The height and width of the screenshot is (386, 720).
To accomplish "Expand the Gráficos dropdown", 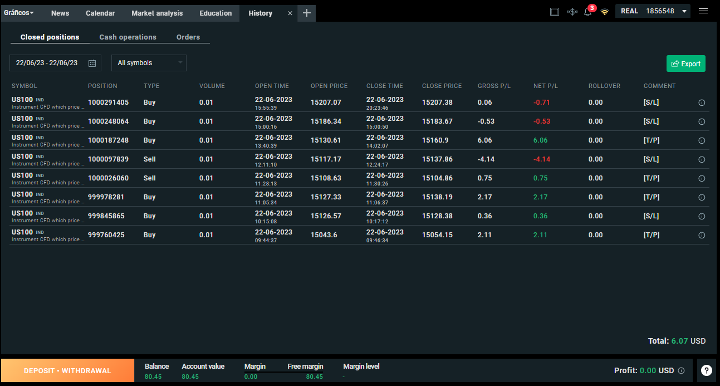I will coord(19,12).
